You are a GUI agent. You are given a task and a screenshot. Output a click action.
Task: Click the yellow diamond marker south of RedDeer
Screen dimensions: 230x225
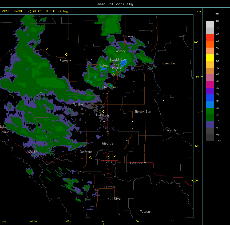point(113,75)
